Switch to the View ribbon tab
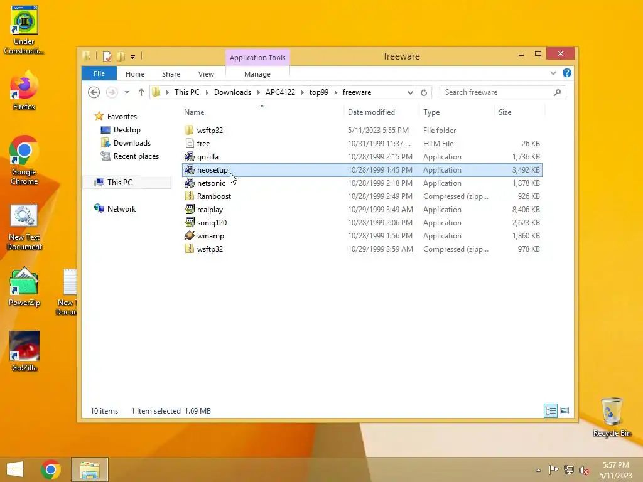Image resolution: width=643 pixels, height=482 pixels. [x=206, y=74]
